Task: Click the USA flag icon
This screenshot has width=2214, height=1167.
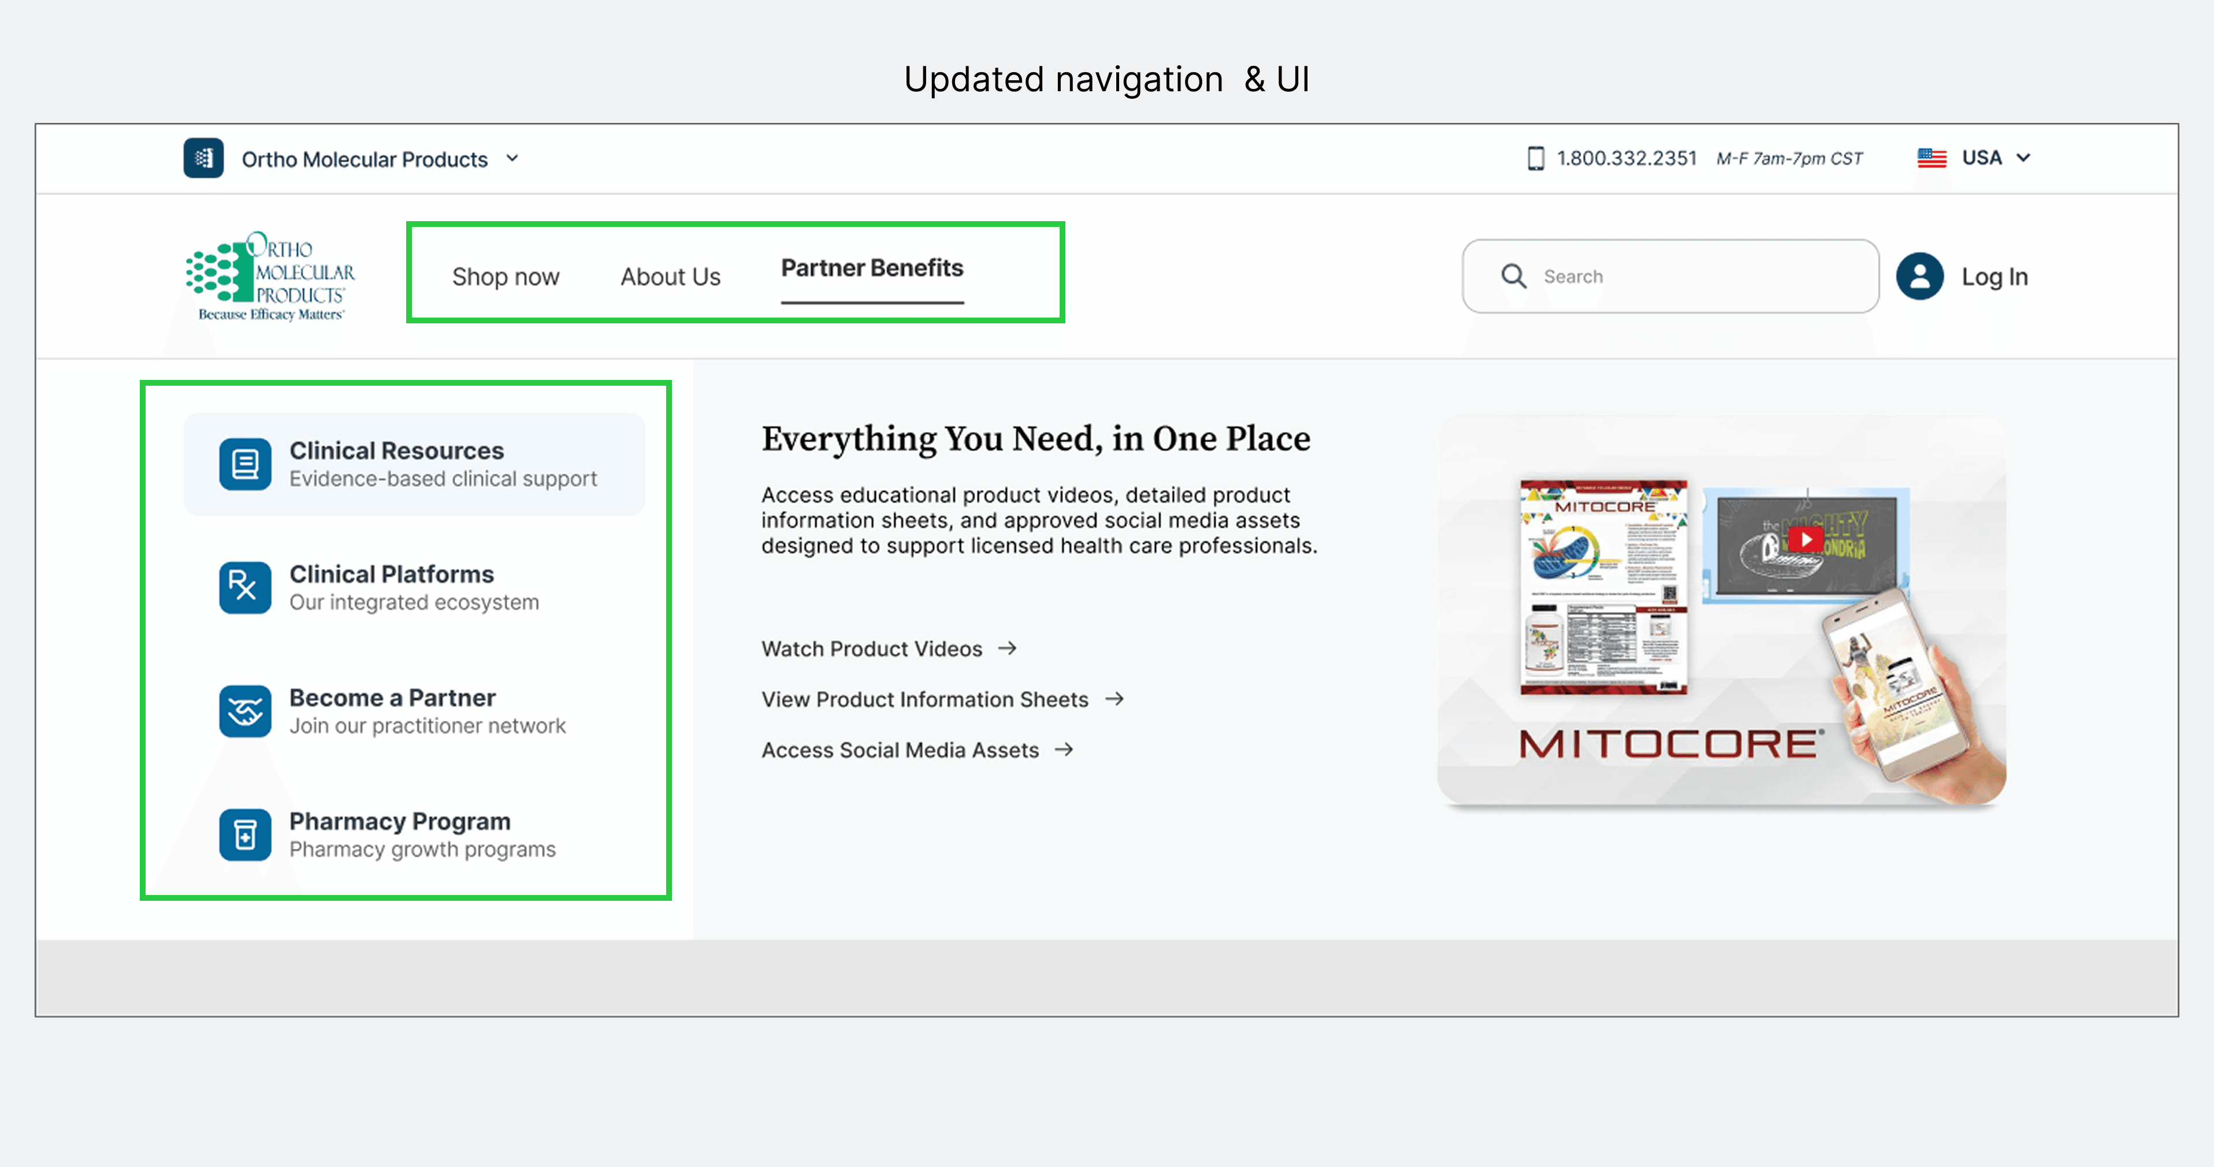Action: point(1931,158)
